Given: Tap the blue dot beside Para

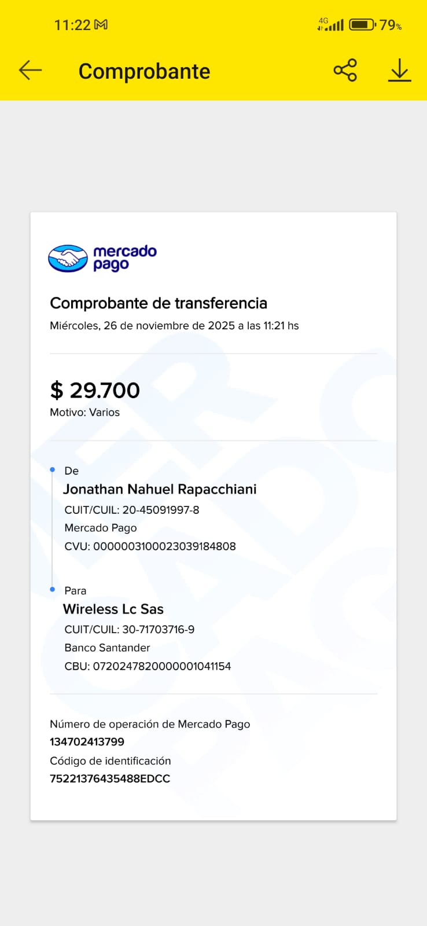Looking at the screenshot, I should (x=52, y=589).
